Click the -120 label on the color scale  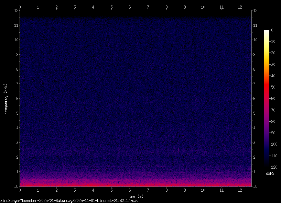coord(273,167)
